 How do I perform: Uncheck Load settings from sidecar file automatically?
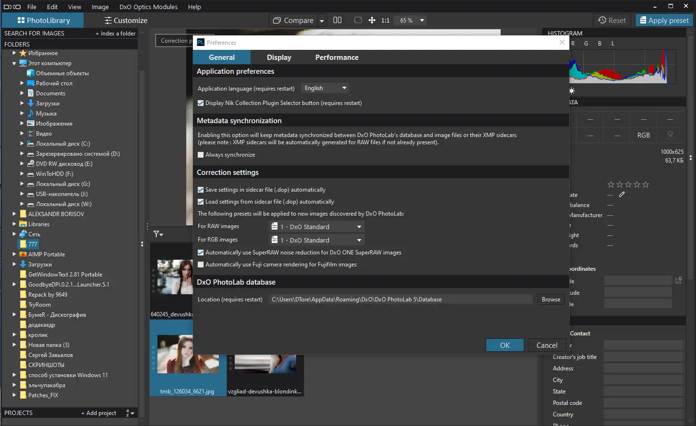(201, 202)
